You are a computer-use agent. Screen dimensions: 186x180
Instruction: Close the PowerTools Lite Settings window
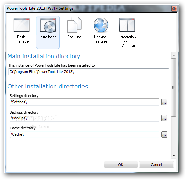pos(174,9)
